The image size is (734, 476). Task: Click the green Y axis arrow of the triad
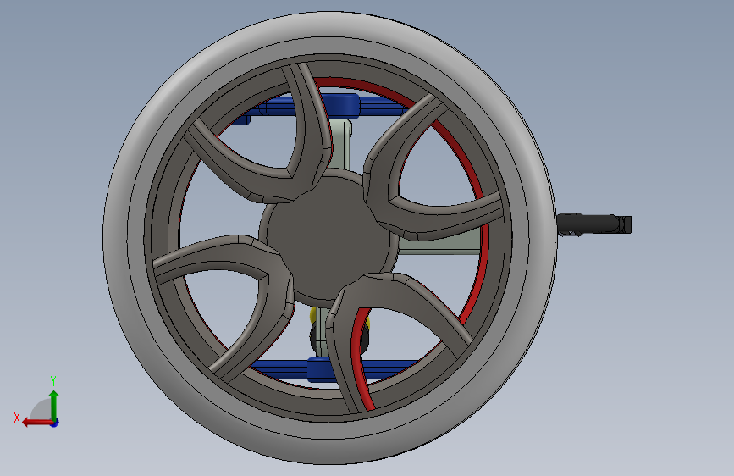pyautogui.click(x=54, y=405)
